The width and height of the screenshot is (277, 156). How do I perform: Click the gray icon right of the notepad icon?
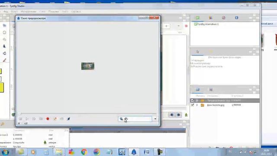(61, 119)
